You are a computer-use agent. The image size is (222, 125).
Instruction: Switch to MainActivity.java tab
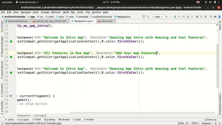pos(17,21)
